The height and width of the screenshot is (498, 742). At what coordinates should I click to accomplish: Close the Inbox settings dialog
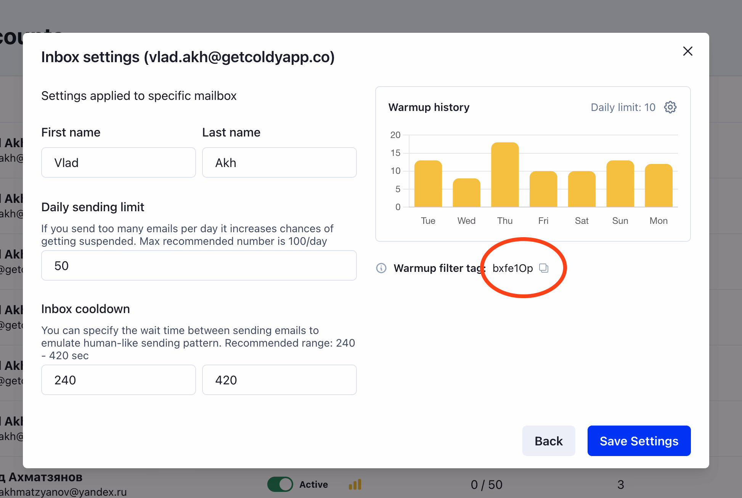[x=687, y=51]
